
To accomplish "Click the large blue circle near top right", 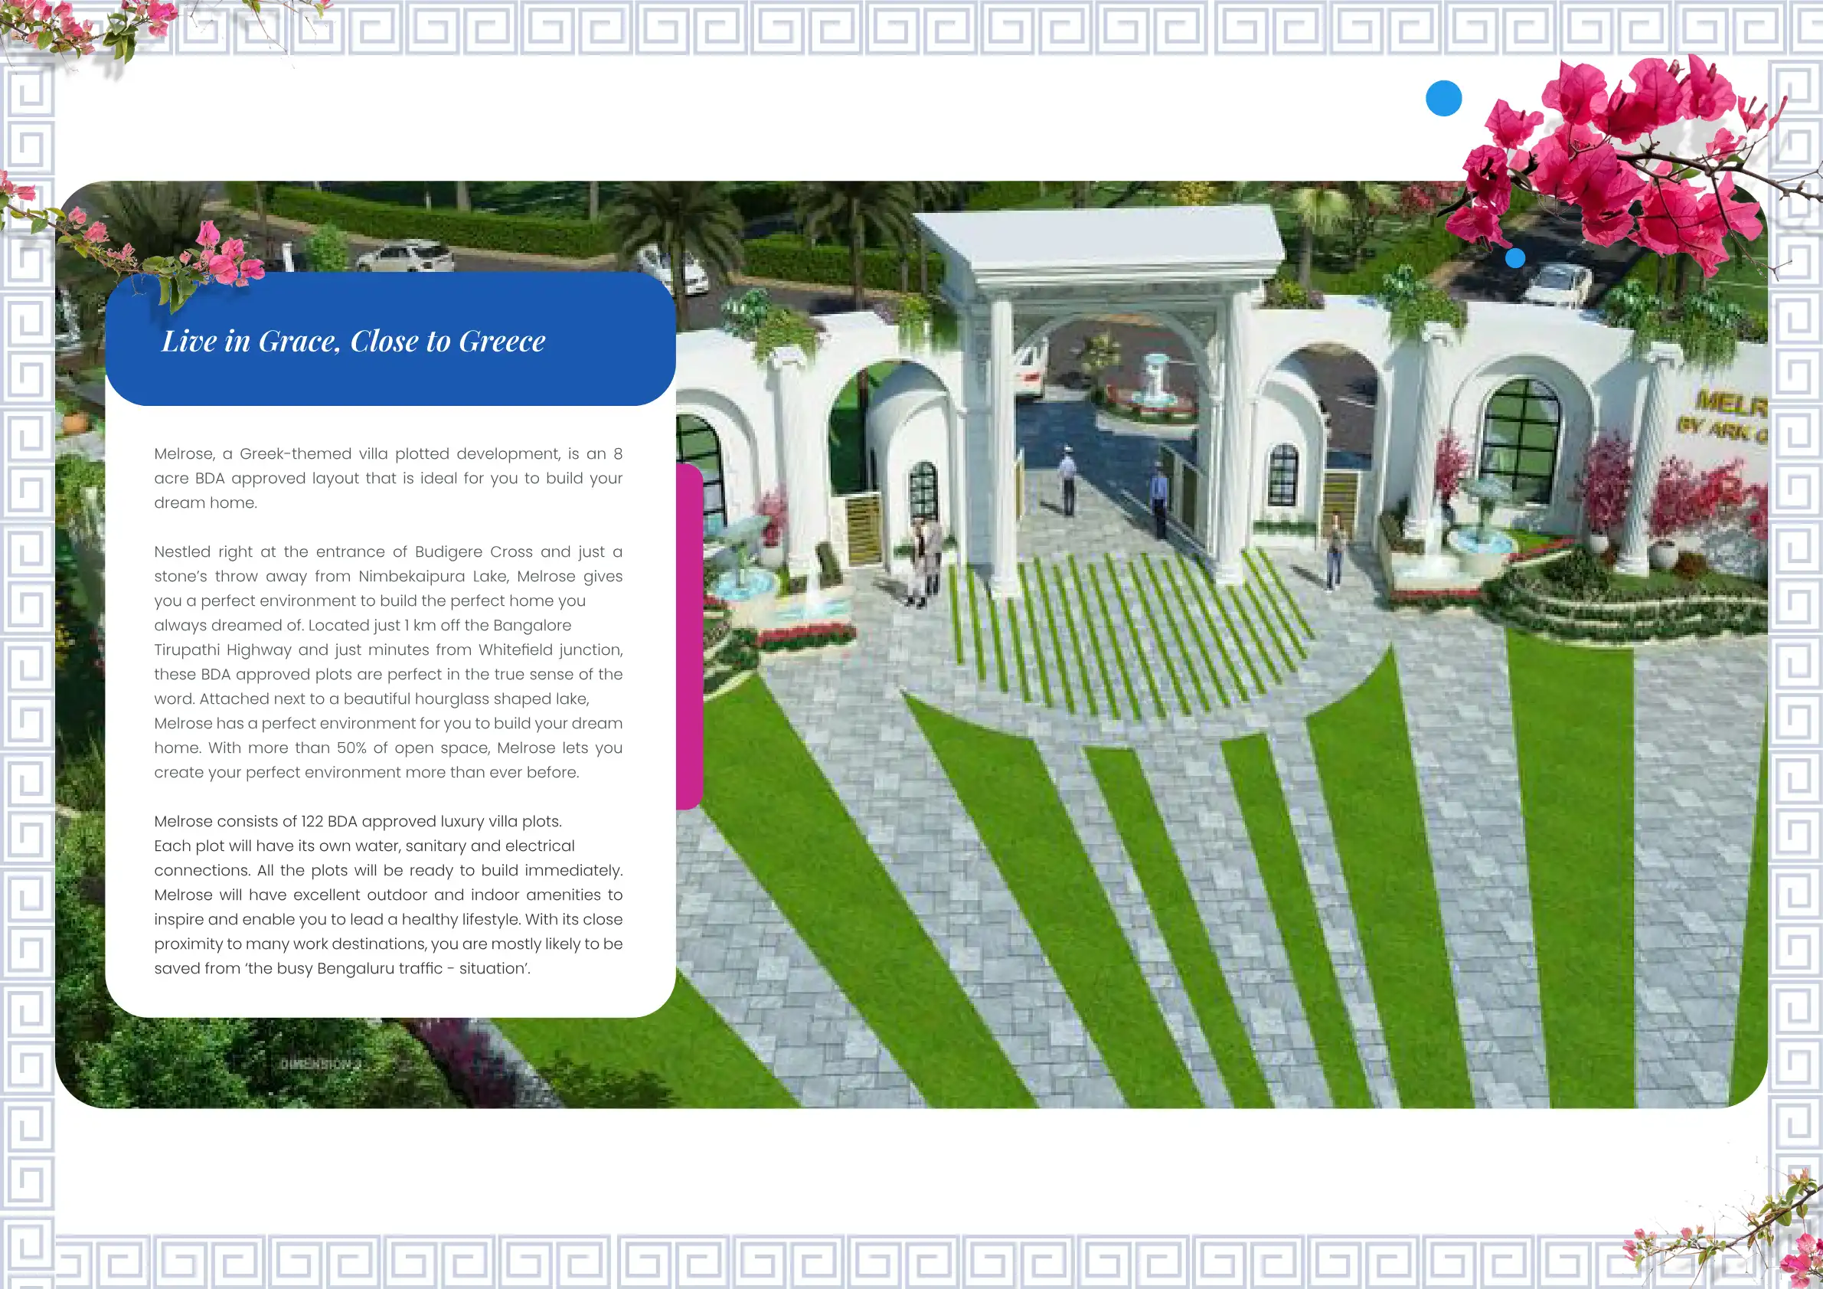I will coord(1443,99).
